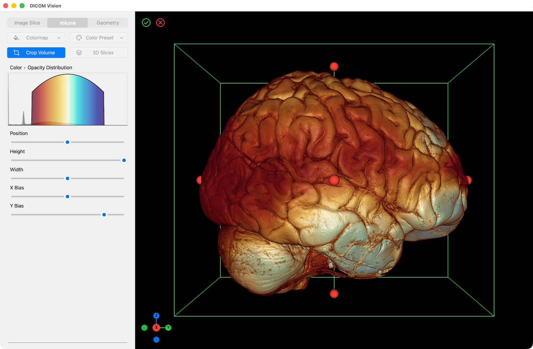Open the Colormap chevron arrow
The image size is (533, 349).
(x=59, y=38)
